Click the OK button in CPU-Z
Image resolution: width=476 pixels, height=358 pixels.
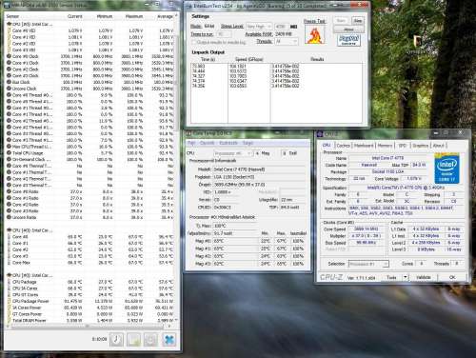(452, 277)
